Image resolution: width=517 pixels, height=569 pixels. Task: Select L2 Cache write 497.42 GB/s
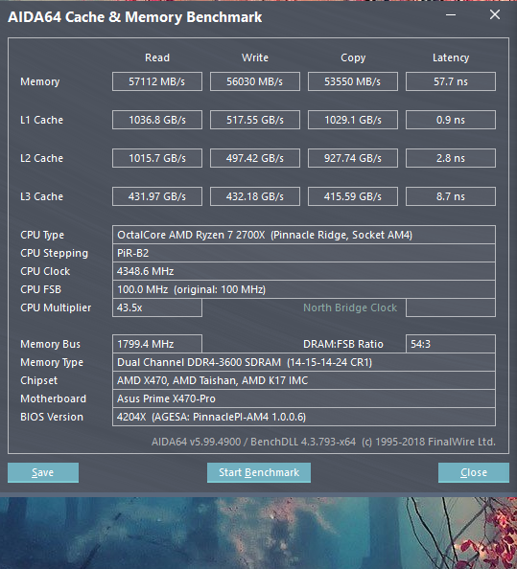pyautogui.click(x=255, y=158)
